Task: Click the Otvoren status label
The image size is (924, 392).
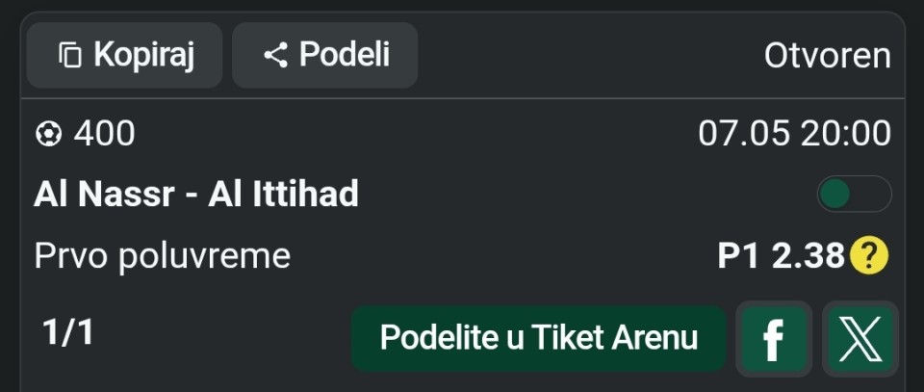Action: click(x=828, y=56)
